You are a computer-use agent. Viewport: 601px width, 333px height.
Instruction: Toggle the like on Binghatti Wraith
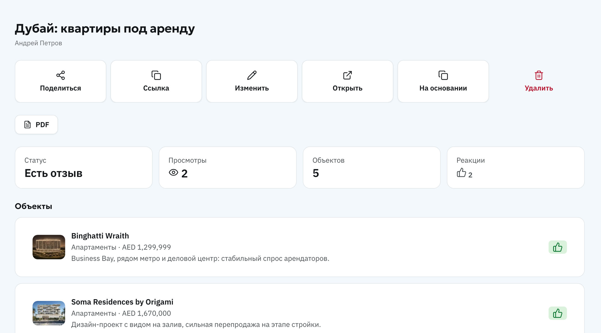coord(557,247)
